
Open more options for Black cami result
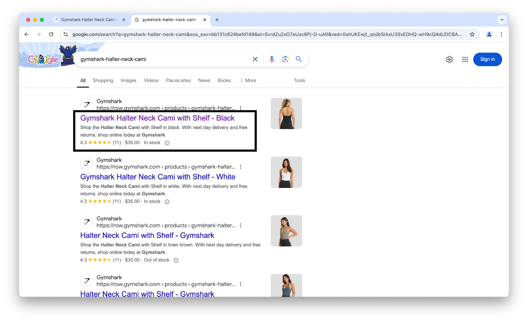tap(241, 108)
